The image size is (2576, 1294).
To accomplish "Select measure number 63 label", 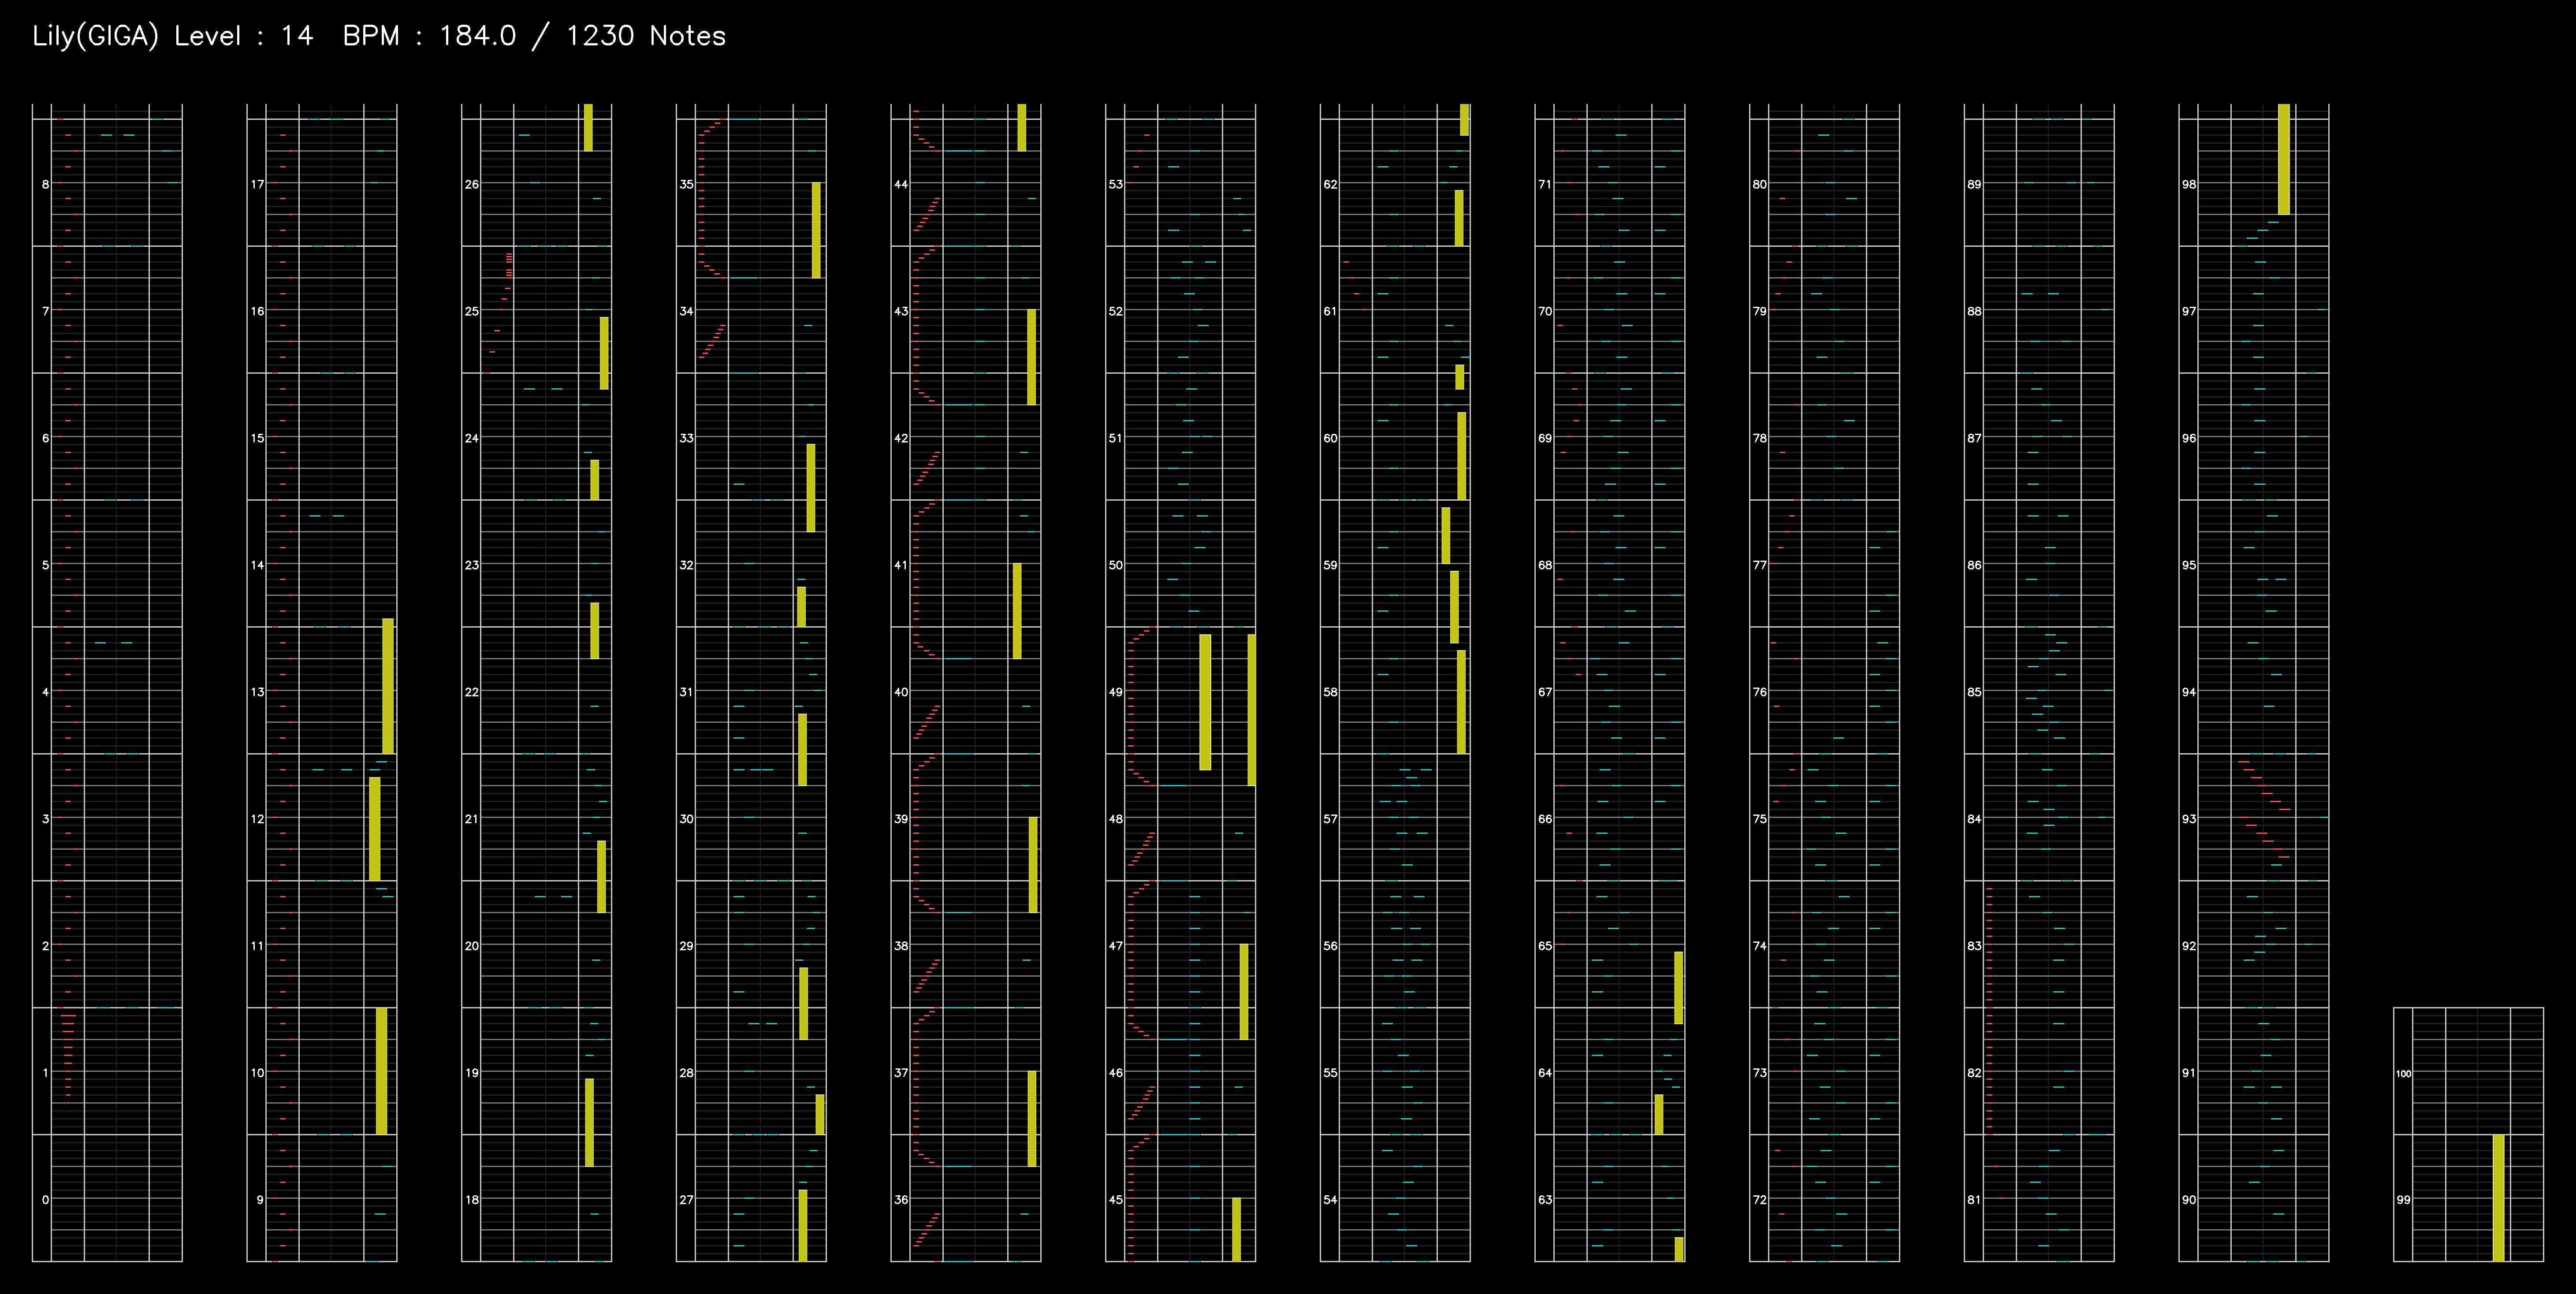I will point(1545,1199).
